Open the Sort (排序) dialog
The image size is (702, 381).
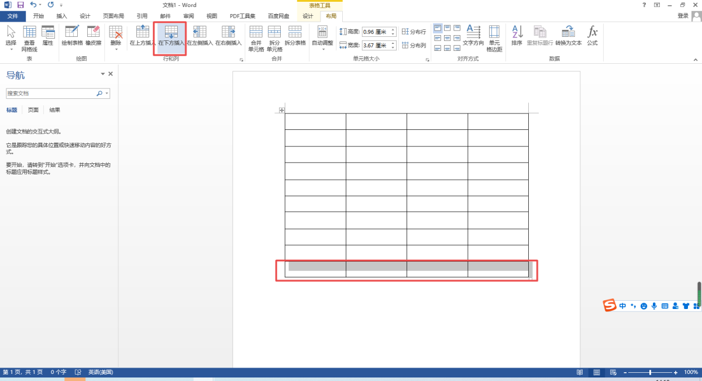click(x=517, y=35)
